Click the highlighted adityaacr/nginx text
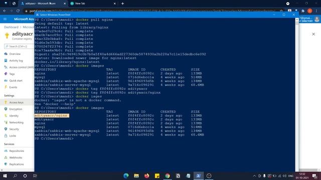 (x=52, y=115)
